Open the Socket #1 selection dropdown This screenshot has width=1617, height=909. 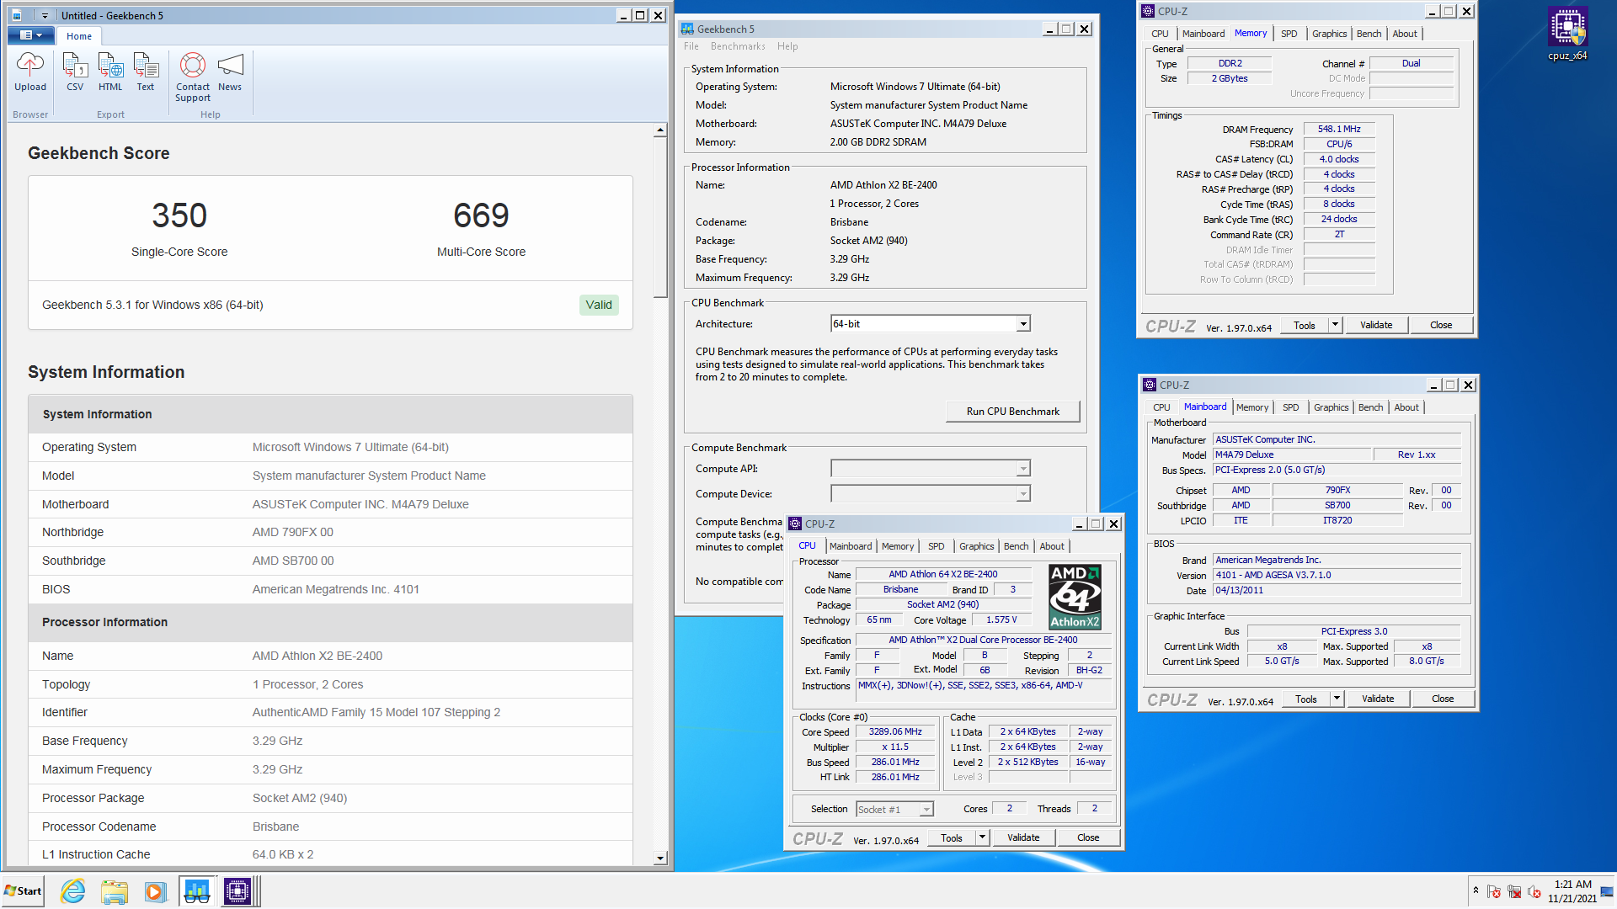pos(895,810)
